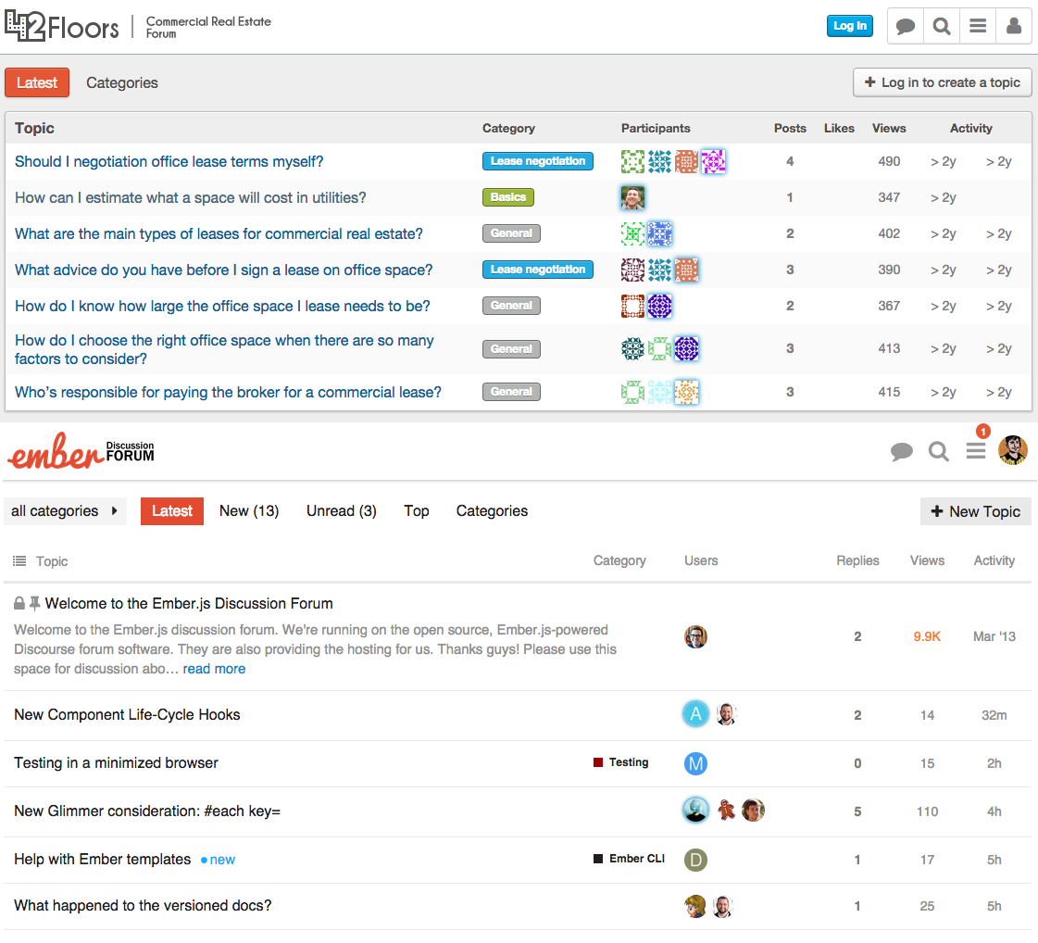Screen dimensions: 1038x943
Task: Click poster avatar on Welcome to Ember.js row
Action: [695, 636]
